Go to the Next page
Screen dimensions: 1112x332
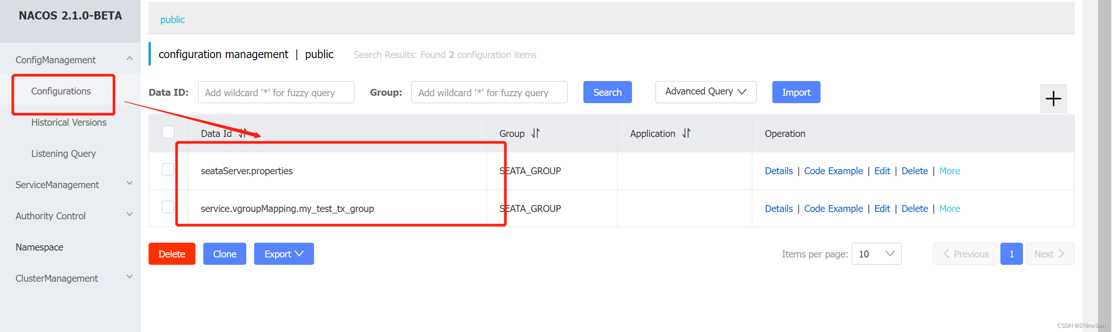point(1050,254)
